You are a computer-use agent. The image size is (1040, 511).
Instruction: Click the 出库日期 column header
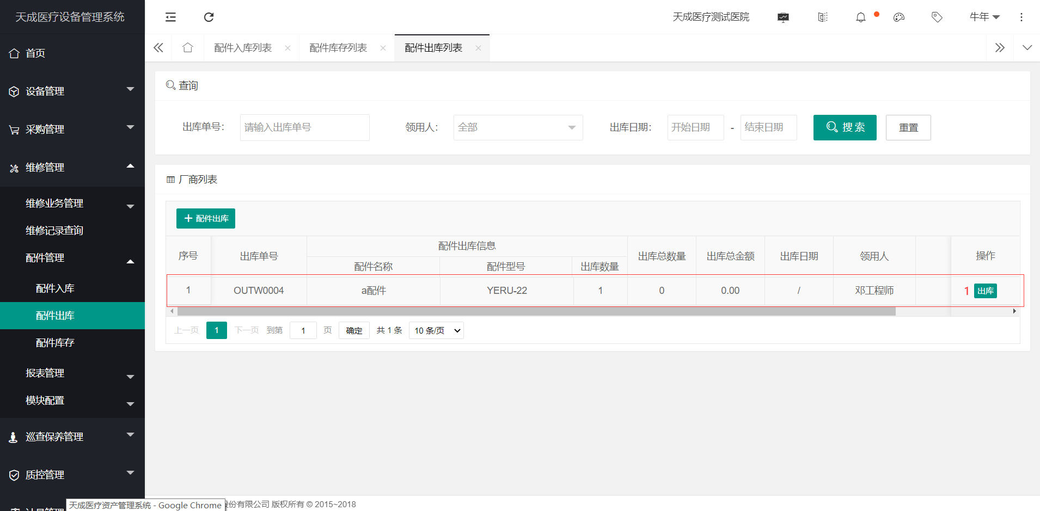tap(799, 256)
